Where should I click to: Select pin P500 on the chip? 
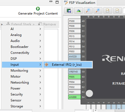pyautogui.click(x=74, y=21)
